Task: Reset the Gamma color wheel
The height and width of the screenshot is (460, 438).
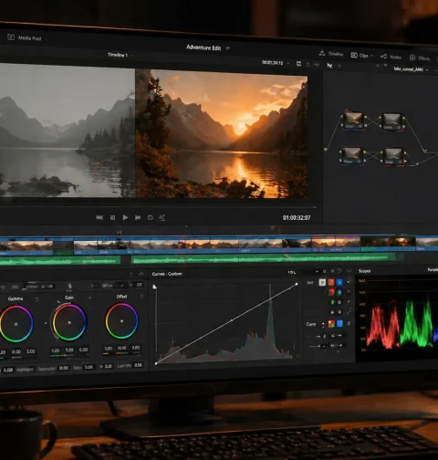Action: (x=36, y=299)
